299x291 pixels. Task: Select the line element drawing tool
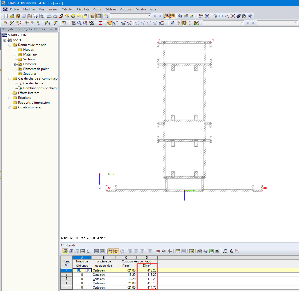[12, 23]
